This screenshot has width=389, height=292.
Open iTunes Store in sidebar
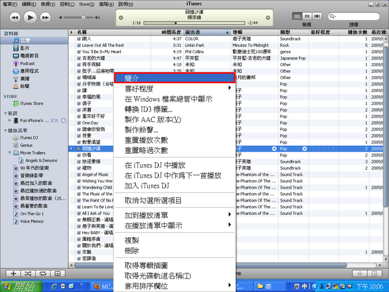pos(31,104)
